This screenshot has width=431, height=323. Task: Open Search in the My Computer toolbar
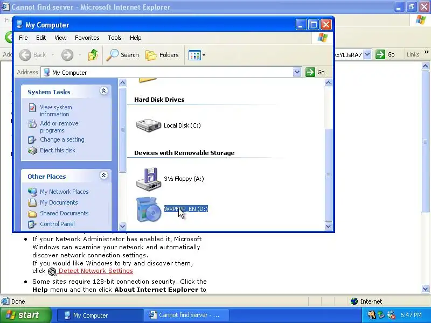point(123,55)
